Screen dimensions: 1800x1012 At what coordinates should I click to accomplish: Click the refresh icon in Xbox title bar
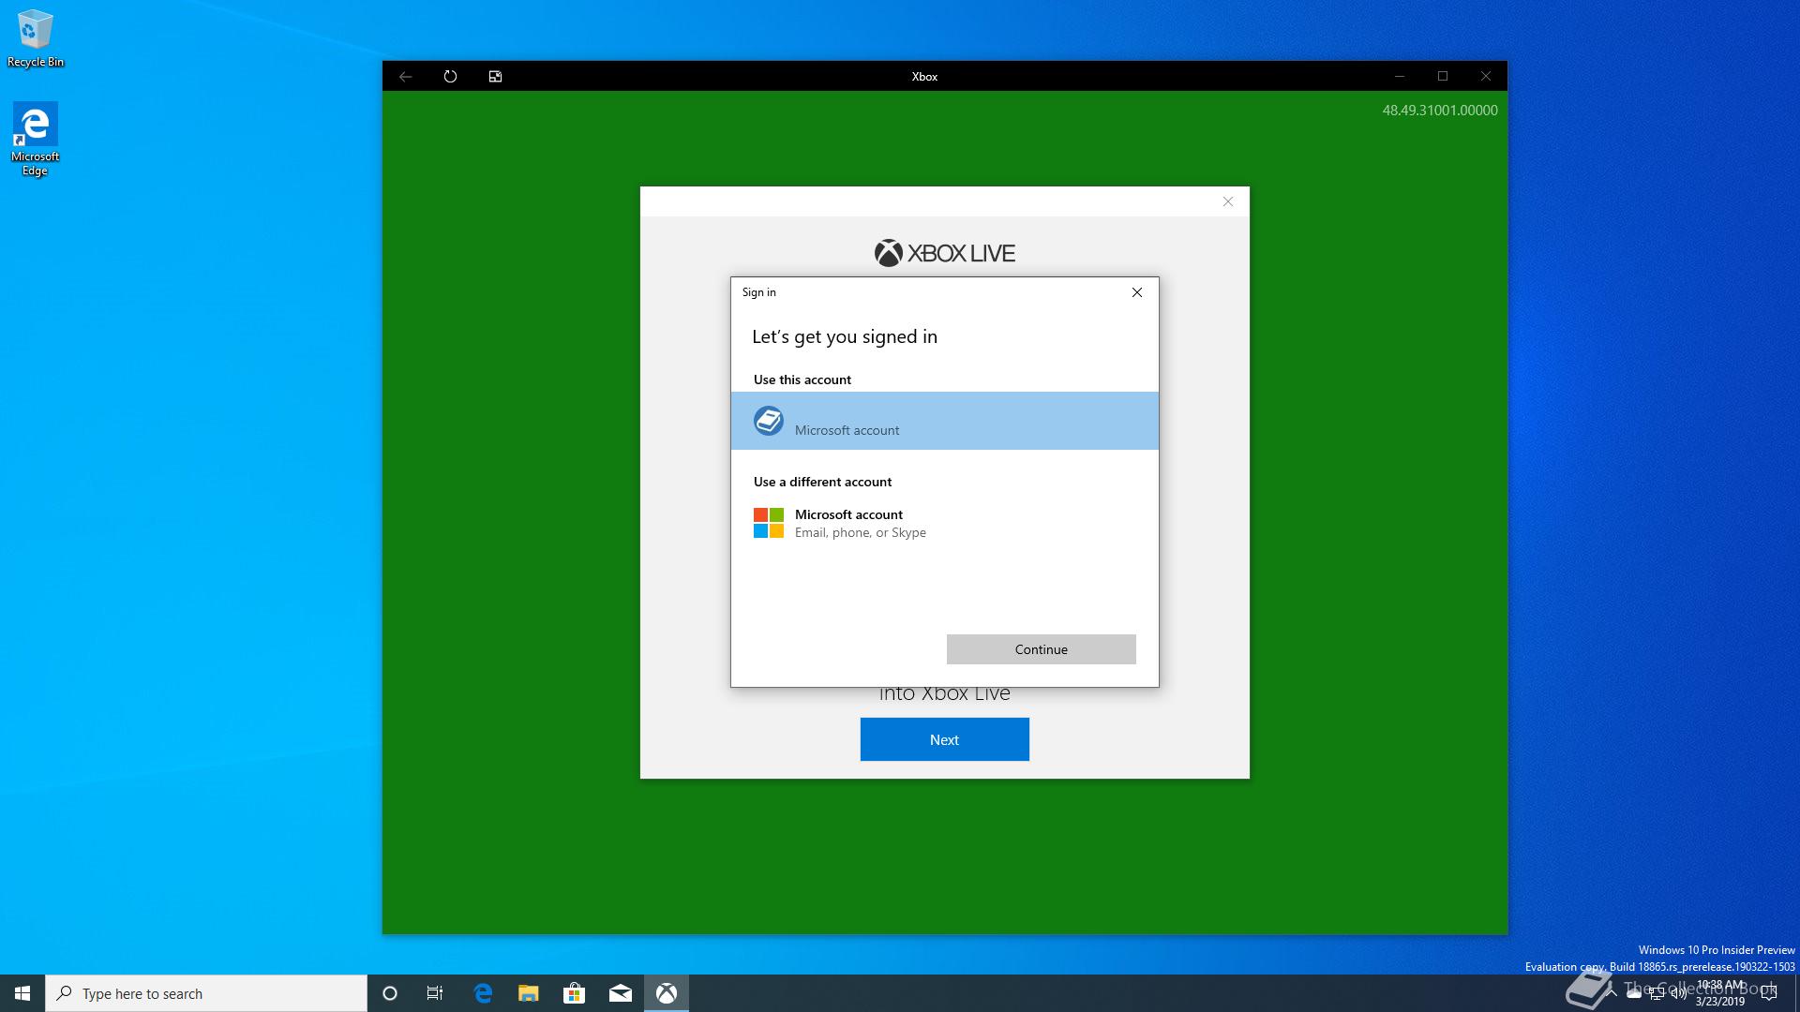(x=450, y=77)
